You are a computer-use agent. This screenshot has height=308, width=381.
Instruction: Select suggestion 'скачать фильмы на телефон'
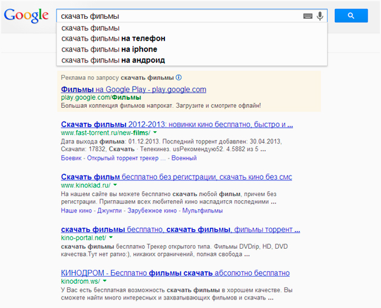[x=192, y=39]
